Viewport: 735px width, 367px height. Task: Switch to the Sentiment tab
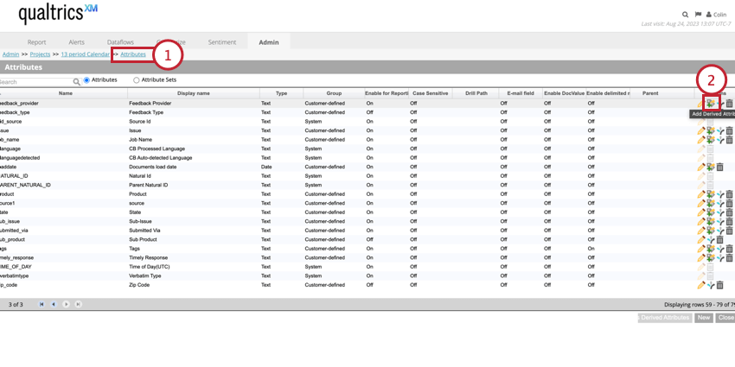pyautogui.click(x=221, y=41)
